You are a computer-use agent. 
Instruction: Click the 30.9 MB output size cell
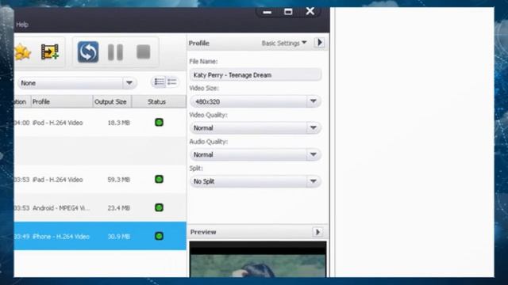(x=118, y=237)
